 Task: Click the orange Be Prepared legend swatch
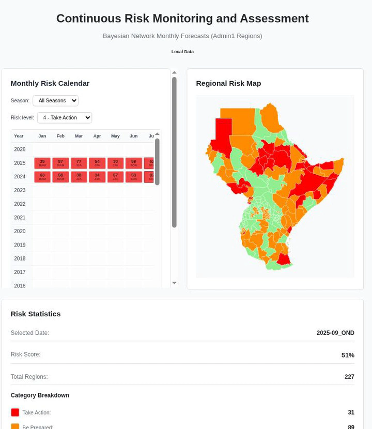[15, 426]
